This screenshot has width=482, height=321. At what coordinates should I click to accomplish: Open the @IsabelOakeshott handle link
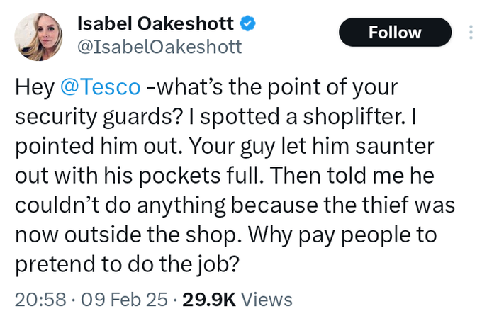pyautogui.click(x=159, y=47)
